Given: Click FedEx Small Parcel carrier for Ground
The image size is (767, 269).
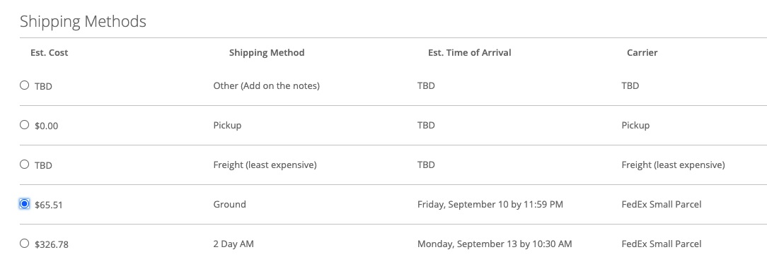Looking at the screenshot, I should [662, 205].
